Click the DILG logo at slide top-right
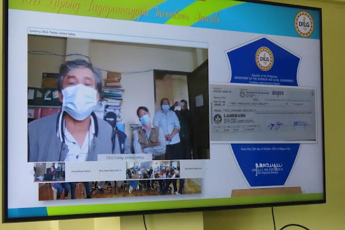Screen dimensions: 345x230 click(x=304, y=24)
